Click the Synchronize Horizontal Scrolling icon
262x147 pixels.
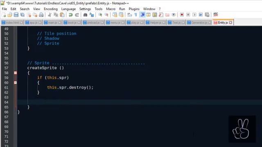pos(121,15)
